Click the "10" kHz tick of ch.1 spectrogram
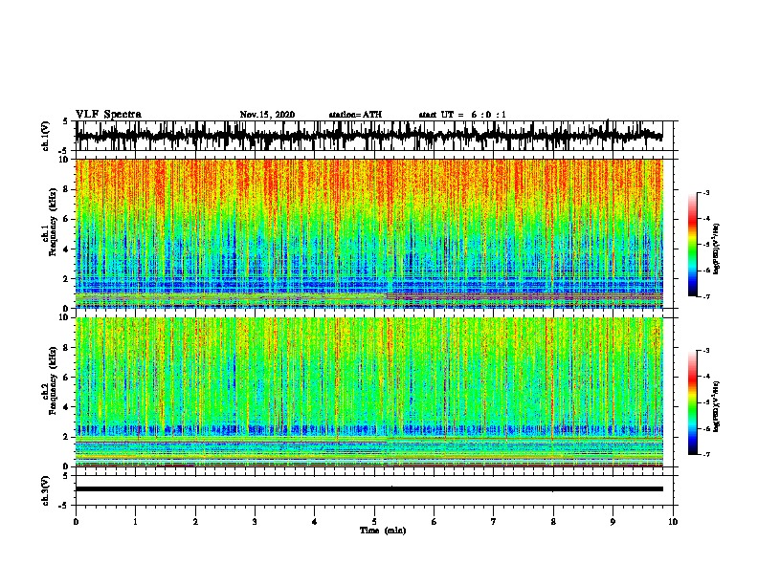The height and width of the screenshot is (585, 758). tap(66, 160)
